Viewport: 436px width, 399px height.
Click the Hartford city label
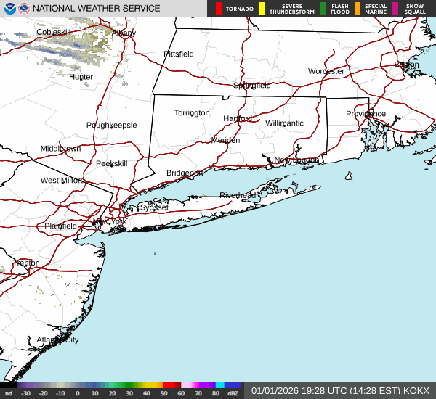point(238,118)
